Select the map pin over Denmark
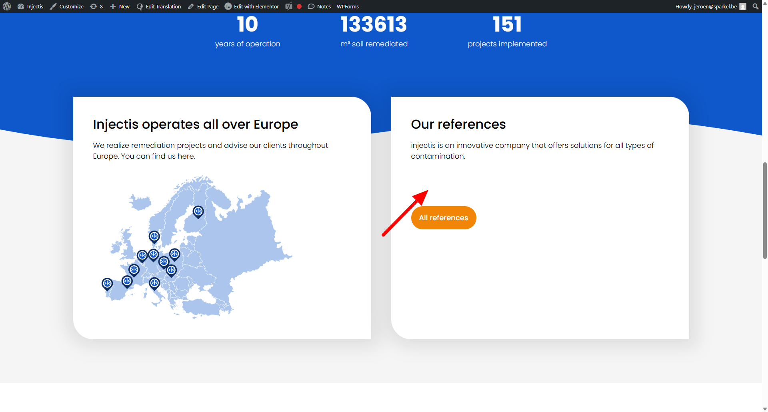 154,237
